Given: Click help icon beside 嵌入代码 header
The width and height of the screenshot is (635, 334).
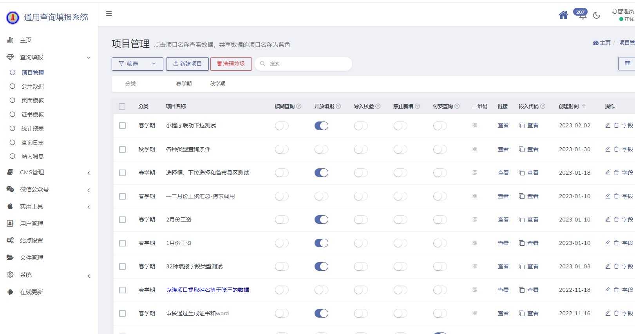Looking at the screenshot, I should click(x=543, y=106).
